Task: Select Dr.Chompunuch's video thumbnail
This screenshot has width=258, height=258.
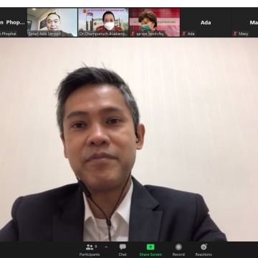Action: point(103,22)
